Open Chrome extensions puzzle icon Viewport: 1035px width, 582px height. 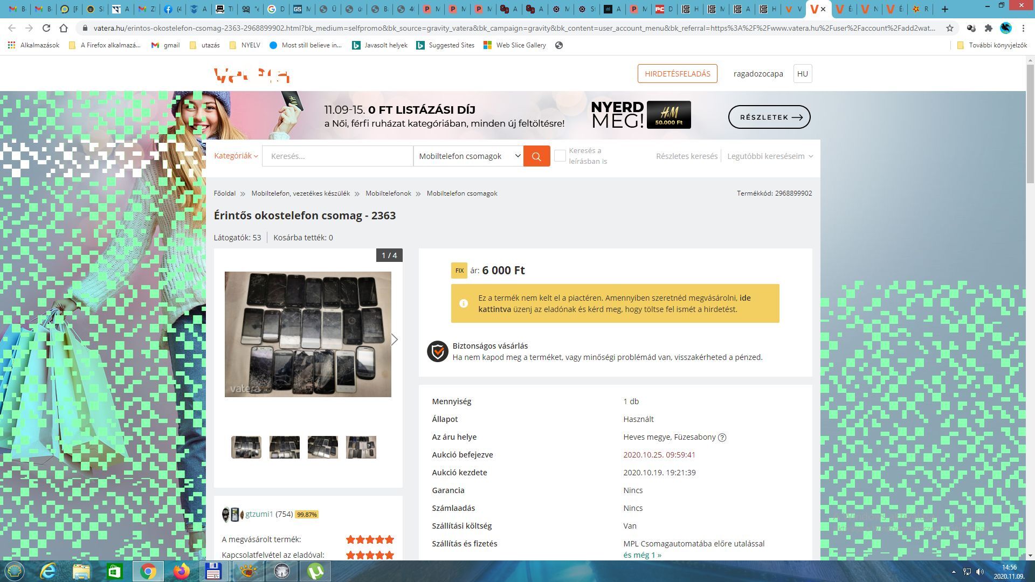[988, 28]
